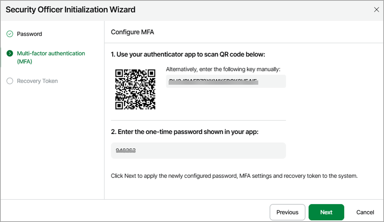Focus the one-time password input field

[x=198, y=151]
